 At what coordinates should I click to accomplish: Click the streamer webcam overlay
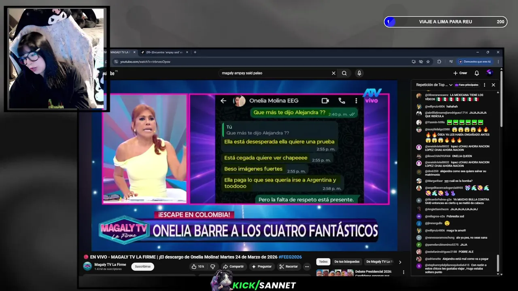pyautogui.click(x=57, y=59)
